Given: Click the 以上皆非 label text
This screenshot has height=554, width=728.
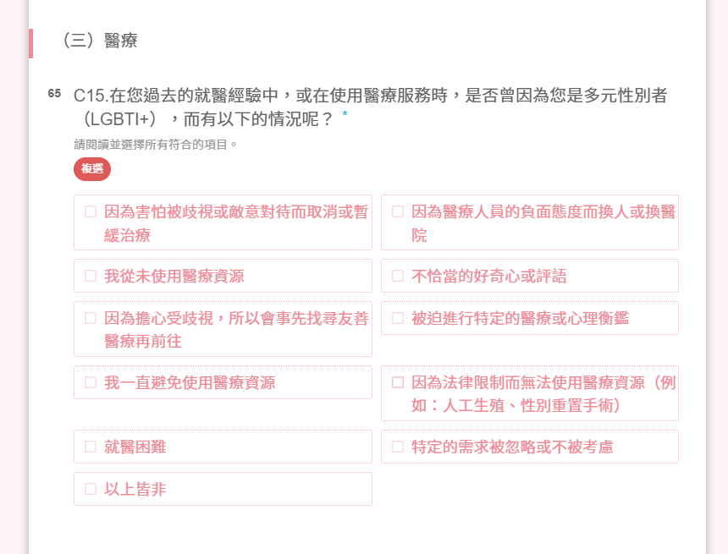Looking at the screenshot, I should click(135, 489).
